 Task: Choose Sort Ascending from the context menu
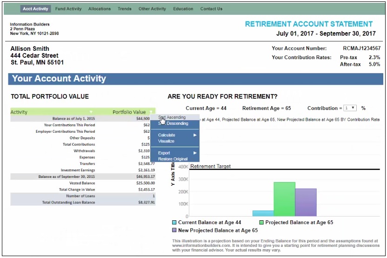click(175, 117)
